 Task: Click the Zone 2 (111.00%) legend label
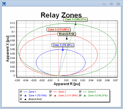tap(68, 95)
